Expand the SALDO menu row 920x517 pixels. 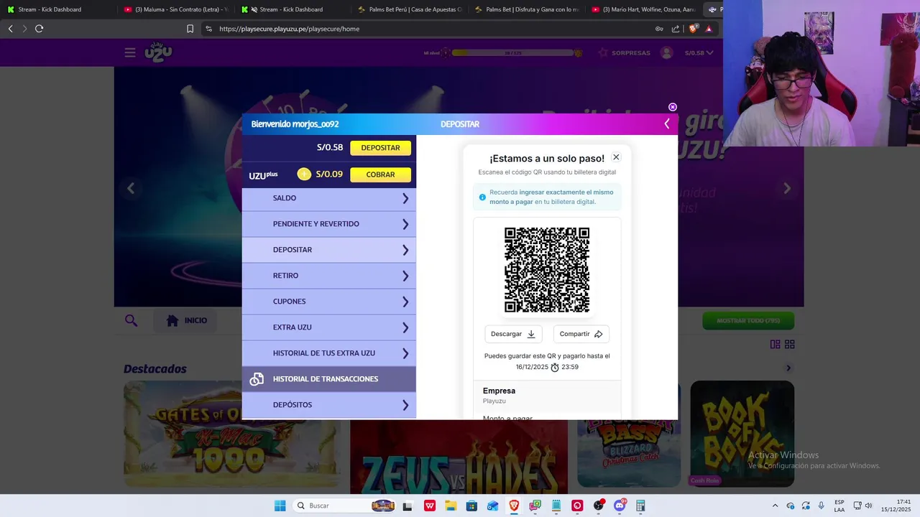(x=329, y=198)
